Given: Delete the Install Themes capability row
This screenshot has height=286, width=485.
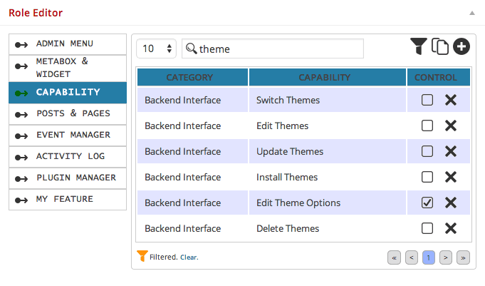Looking at the screenshot, I should (451, 178).
